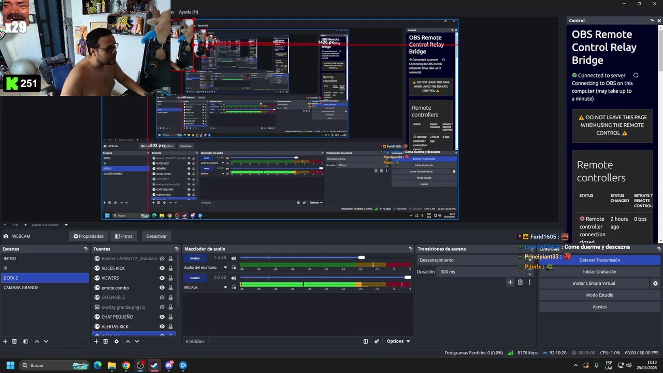Open Audio del escritorio track dropdown arrow
This screenshot has height=373, width=663.
coord(225,268)
